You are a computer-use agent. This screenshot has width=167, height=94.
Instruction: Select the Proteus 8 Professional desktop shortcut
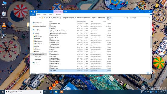4,37
